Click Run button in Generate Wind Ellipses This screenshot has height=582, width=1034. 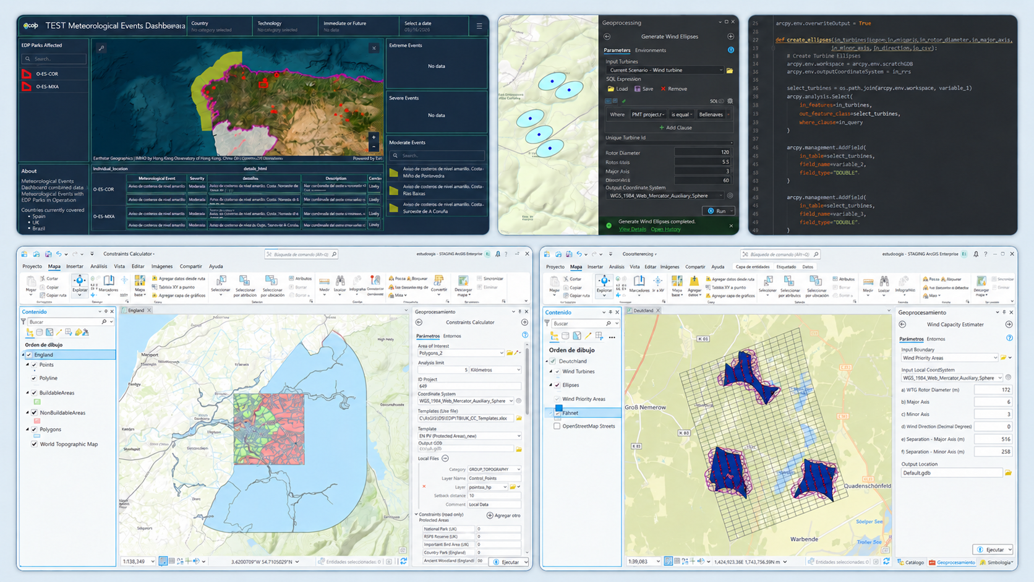point(717,211)
